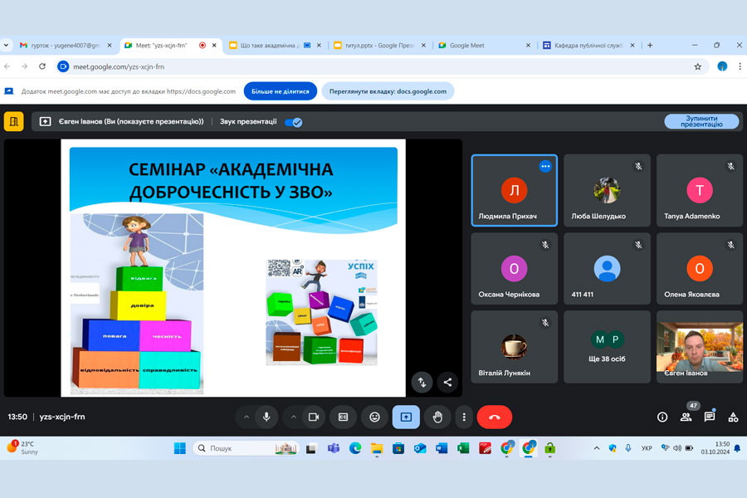
Task: Open File Explorer on taskbar
Action: [377, 448]
